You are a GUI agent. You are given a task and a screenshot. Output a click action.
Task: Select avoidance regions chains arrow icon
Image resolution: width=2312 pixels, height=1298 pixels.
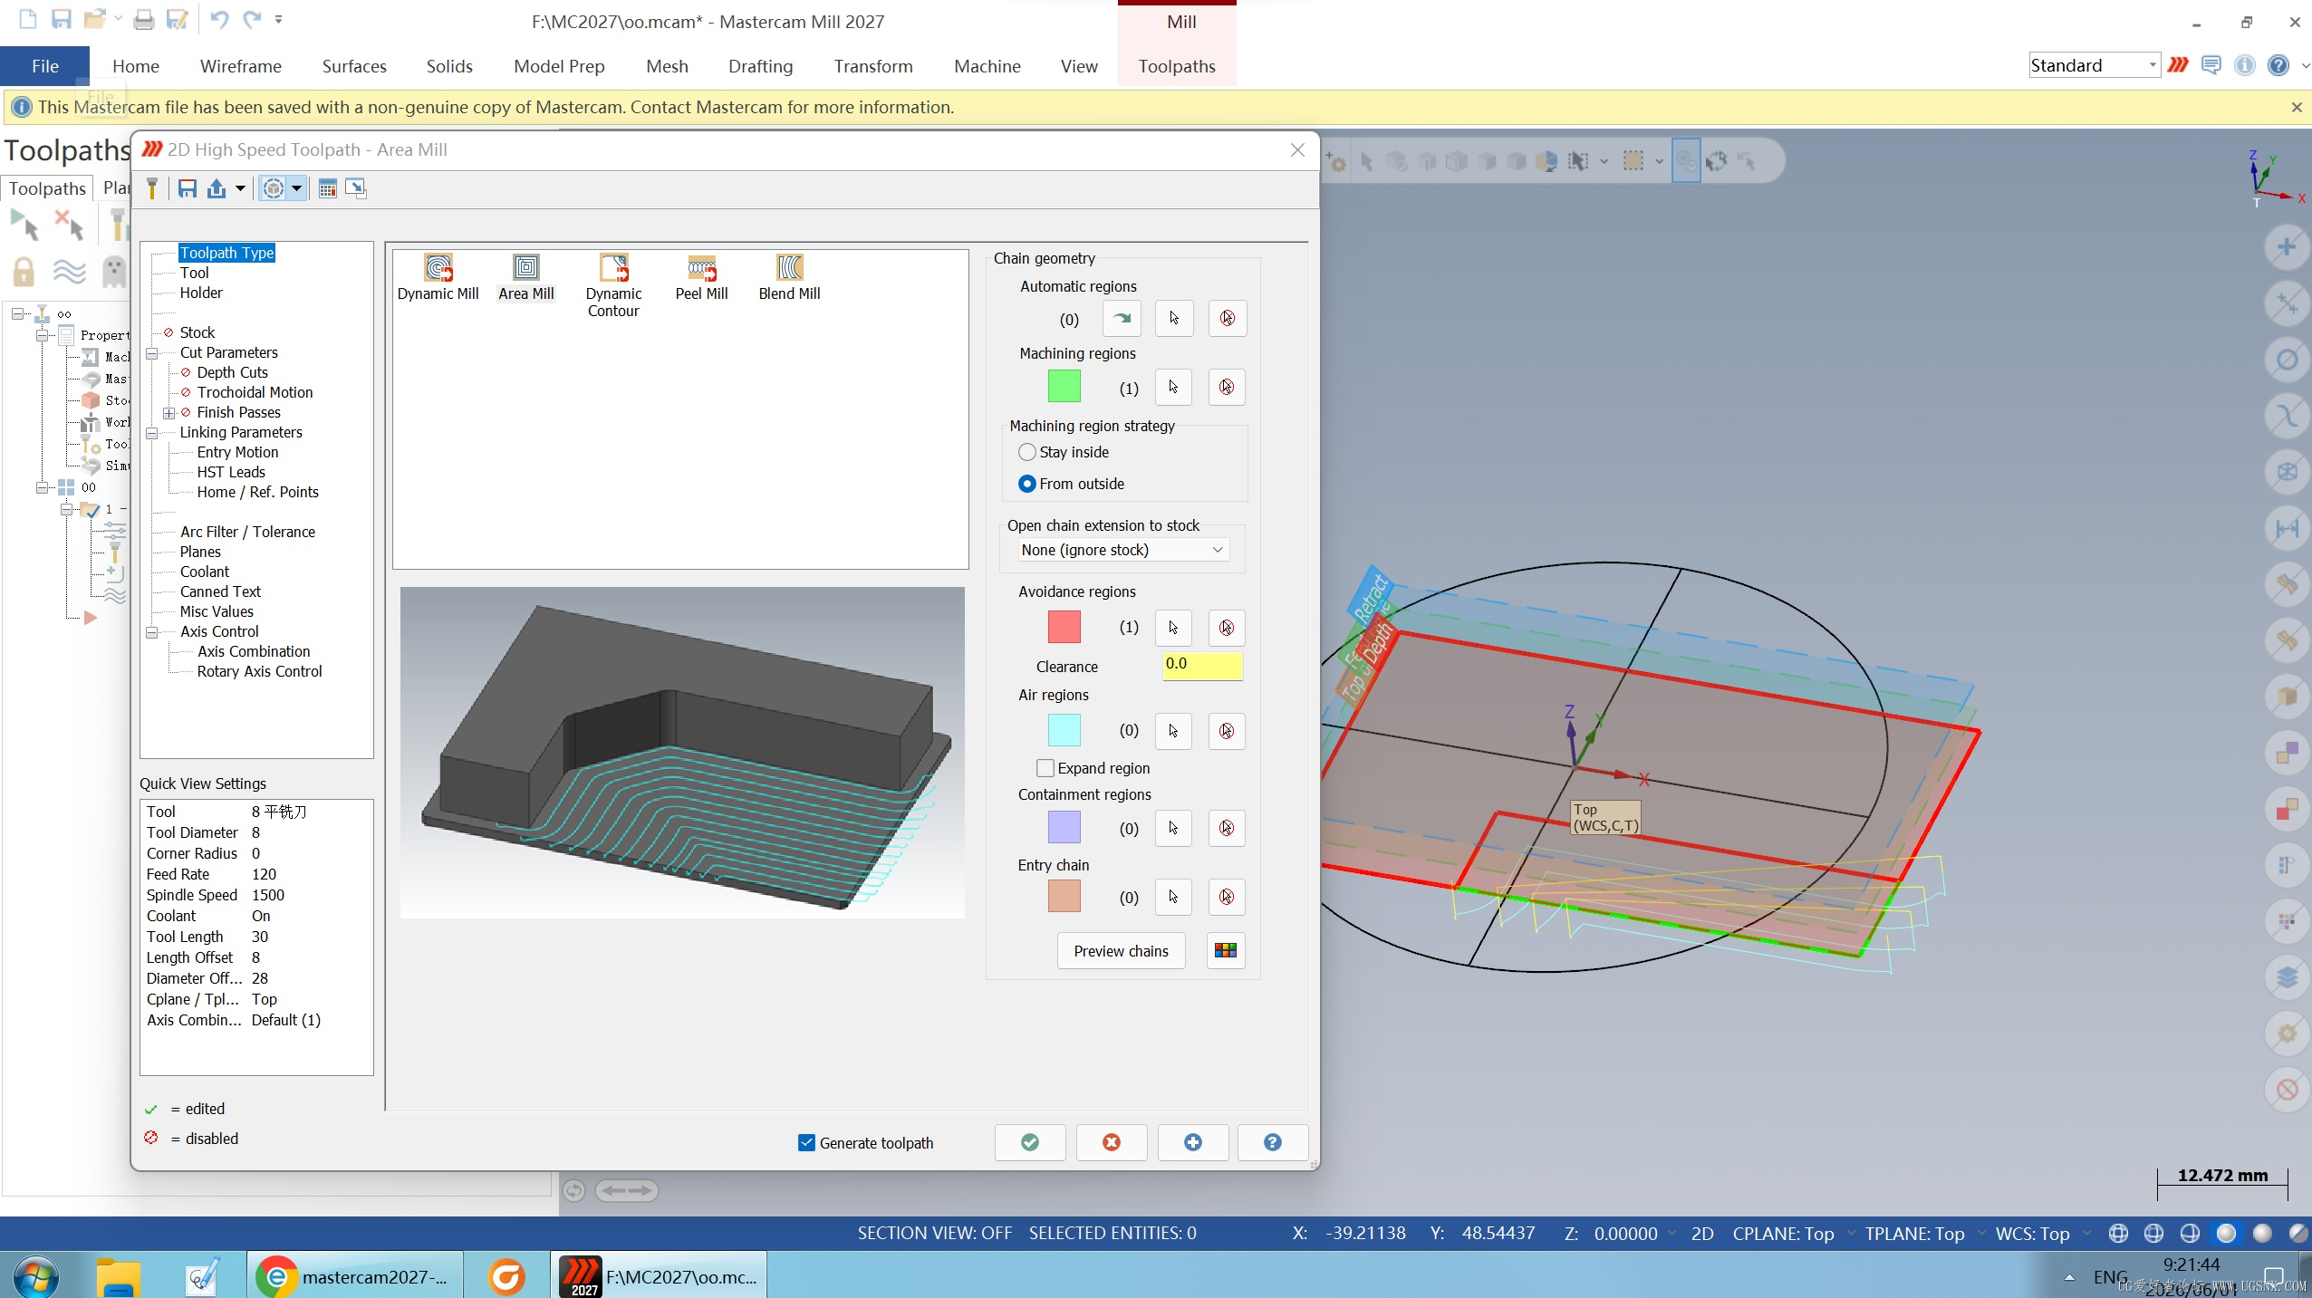tap(1173, 628)
